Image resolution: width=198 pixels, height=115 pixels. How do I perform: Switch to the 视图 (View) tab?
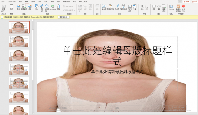tap(59, 2)
